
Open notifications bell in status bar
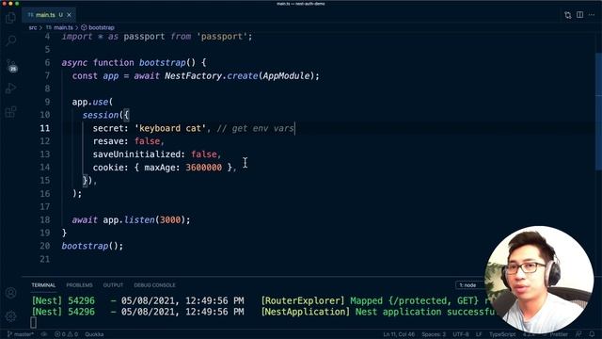(592, 334)
